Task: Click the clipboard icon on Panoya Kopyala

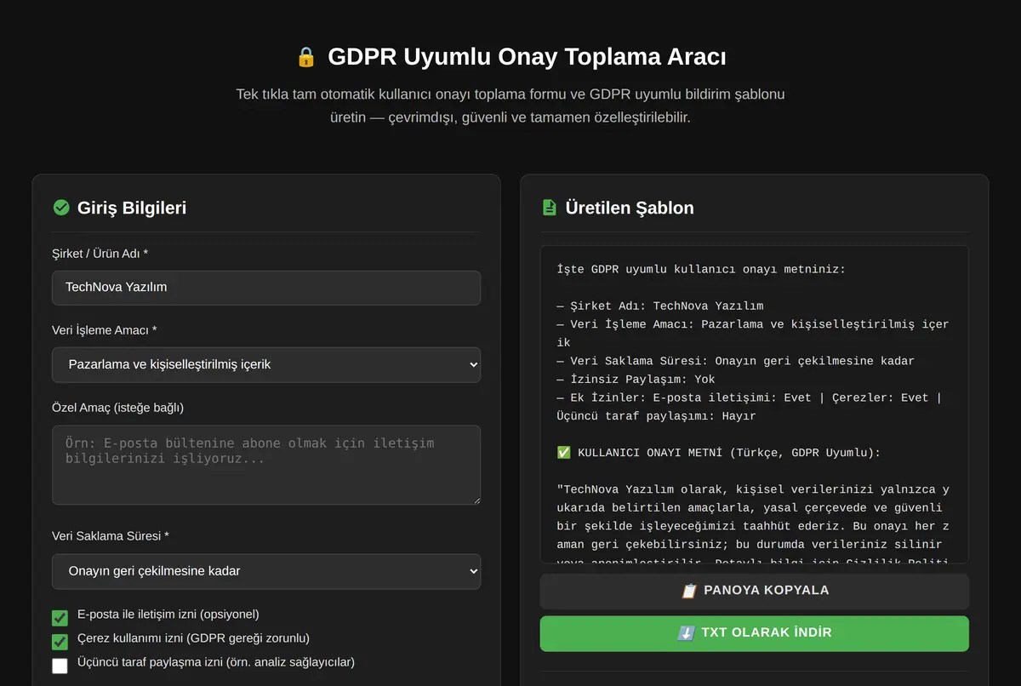Action: click(689, 591)
